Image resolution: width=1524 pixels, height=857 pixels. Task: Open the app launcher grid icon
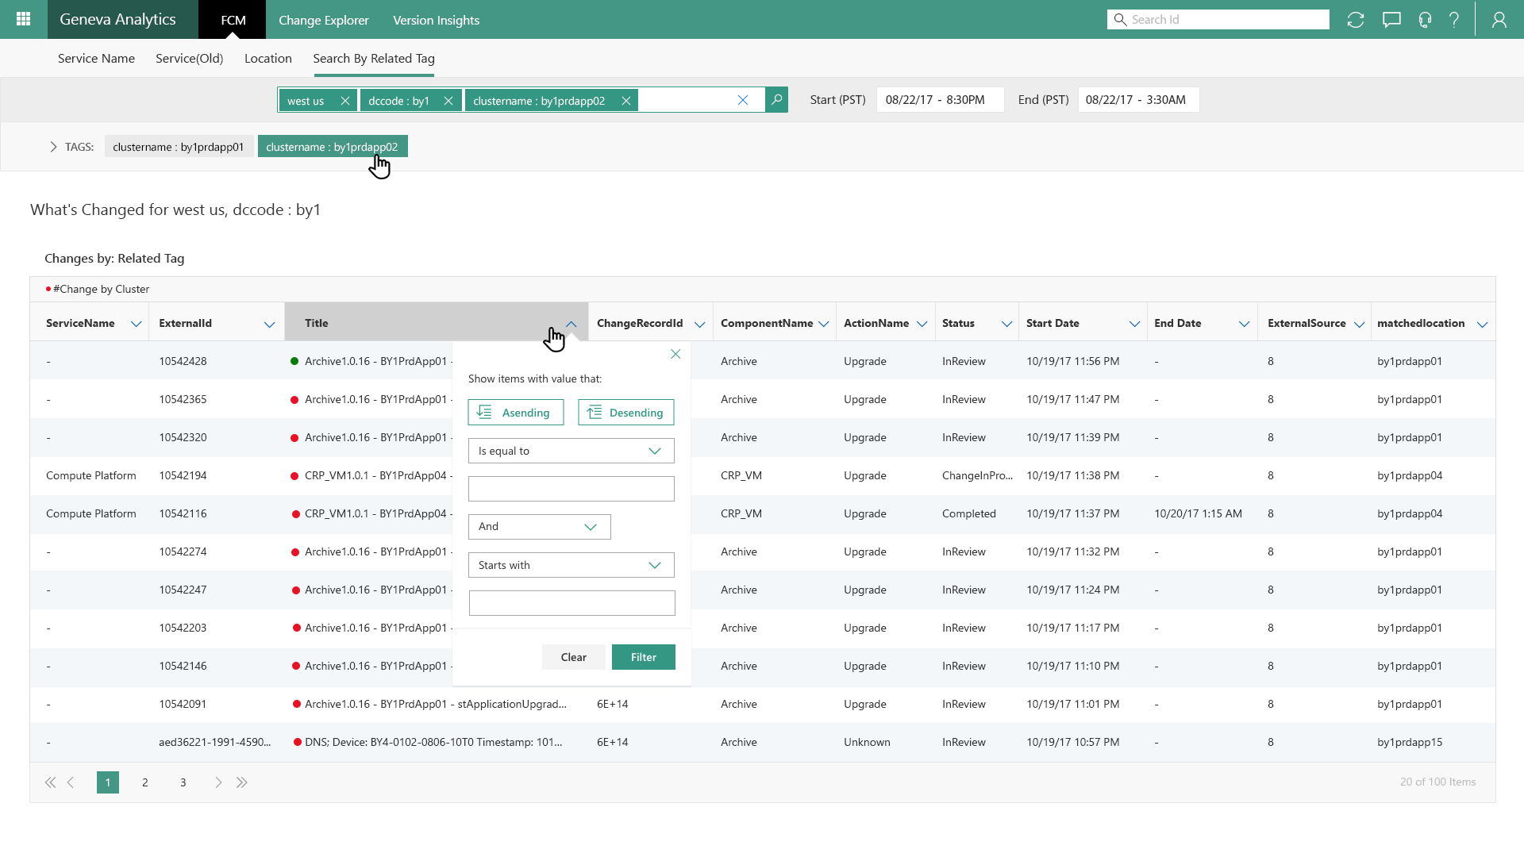23,19
